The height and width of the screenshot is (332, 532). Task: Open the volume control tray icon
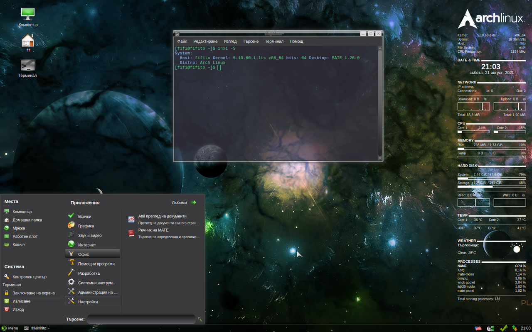pos(490,328)
